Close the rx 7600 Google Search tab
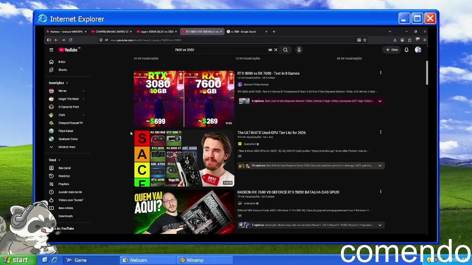The height and width of the screenshot is (265, 472). pos(266,32)
